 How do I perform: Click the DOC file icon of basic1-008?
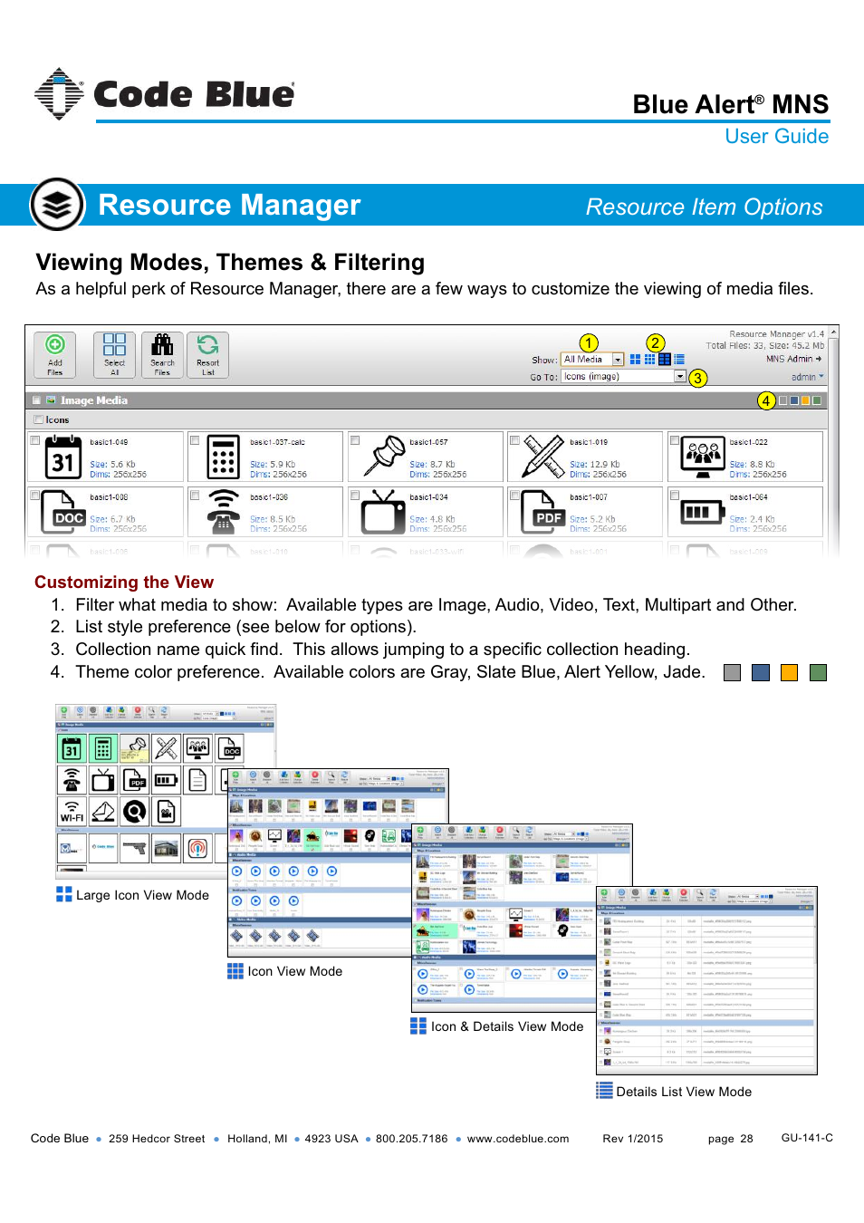point(63,512)
